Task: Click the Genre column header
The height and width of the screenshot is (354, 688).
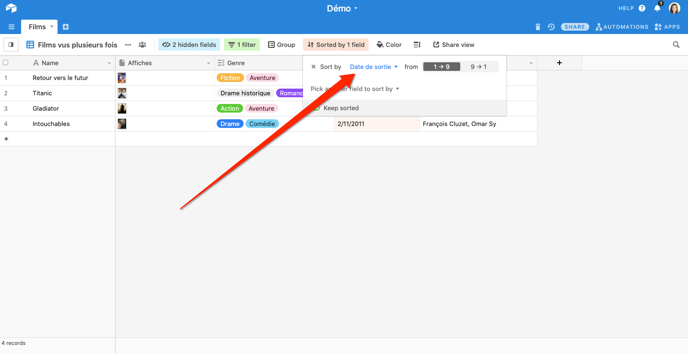Action: point(259,63)
